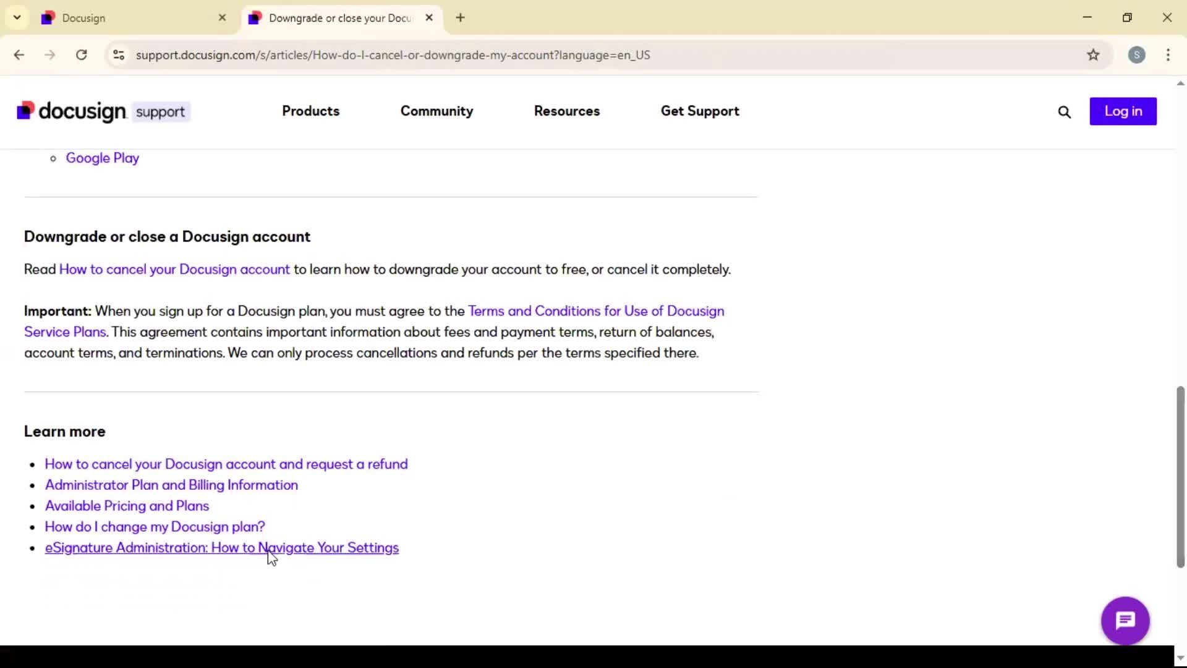Open the chat support bubble
The height and width of the screenshot is (668, 1187).
tap(1125, 620)
